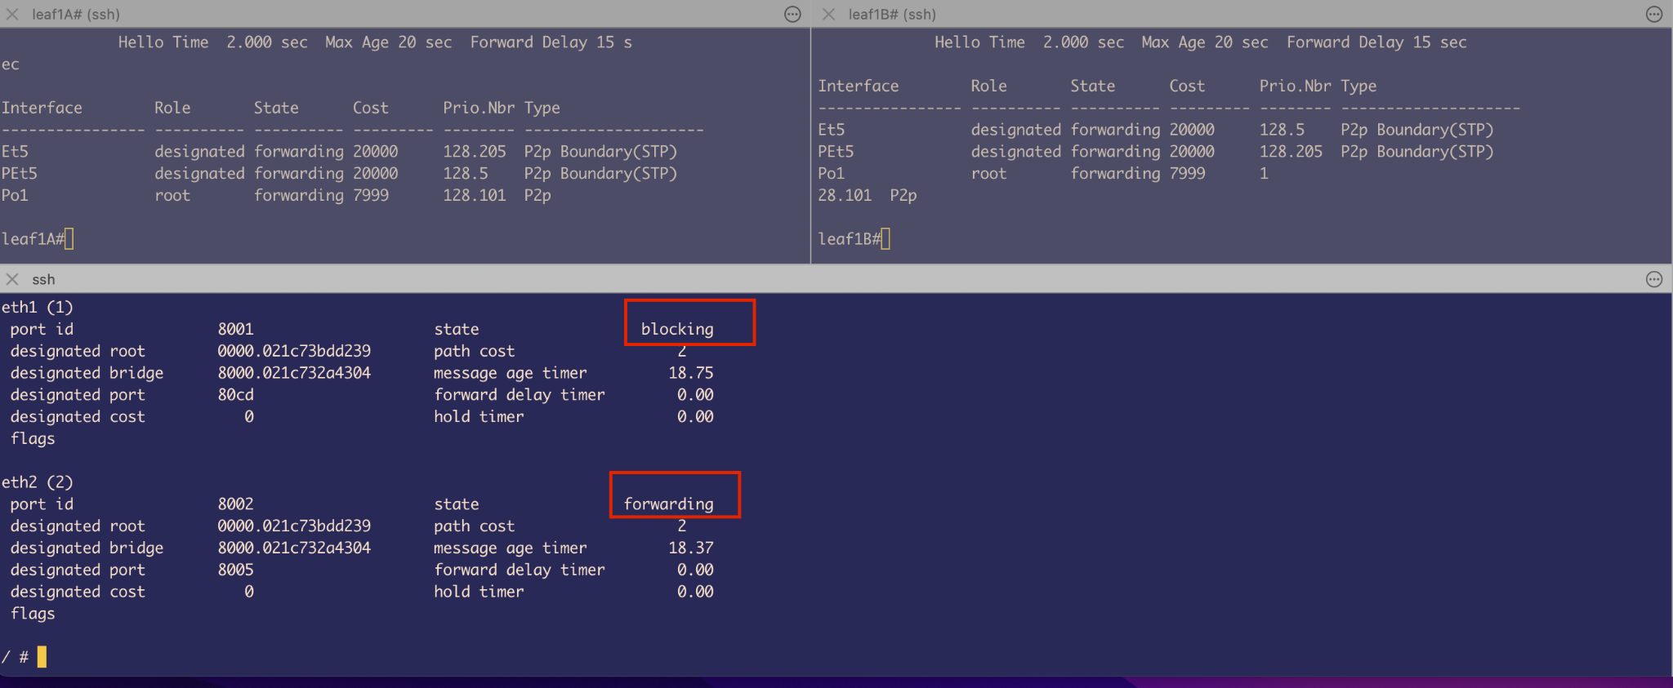The width and height of the screenshot is (1673, 688).
Task: Click eth2 designated bridge 8000.021c732a4304
Action: tap(294, 547)
